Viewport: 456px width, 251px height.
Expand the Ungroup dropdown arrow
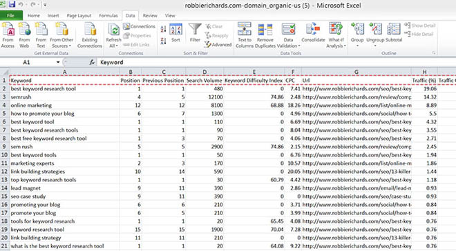pos(375,46)
